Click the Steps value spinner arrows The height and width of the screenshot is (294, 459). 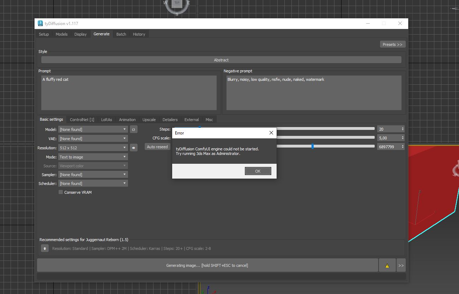pos(403,129)
